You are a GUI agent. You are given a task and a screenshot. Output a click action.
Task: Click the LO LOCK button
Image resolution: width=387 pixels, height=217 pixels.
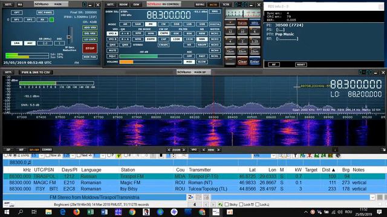[90, 39]
